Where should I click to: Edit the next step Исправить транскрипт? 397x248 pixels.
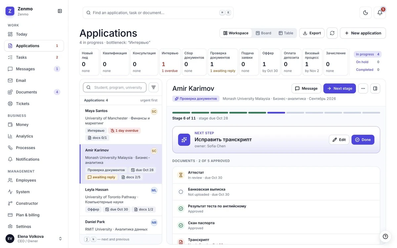coord(339,140)
